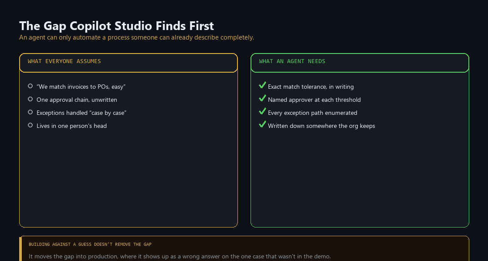The height and width of the screenshot is (261, 488).
Task: Click the circle bullet beside Lives in one person's head
Action: (x=30, y=125)
